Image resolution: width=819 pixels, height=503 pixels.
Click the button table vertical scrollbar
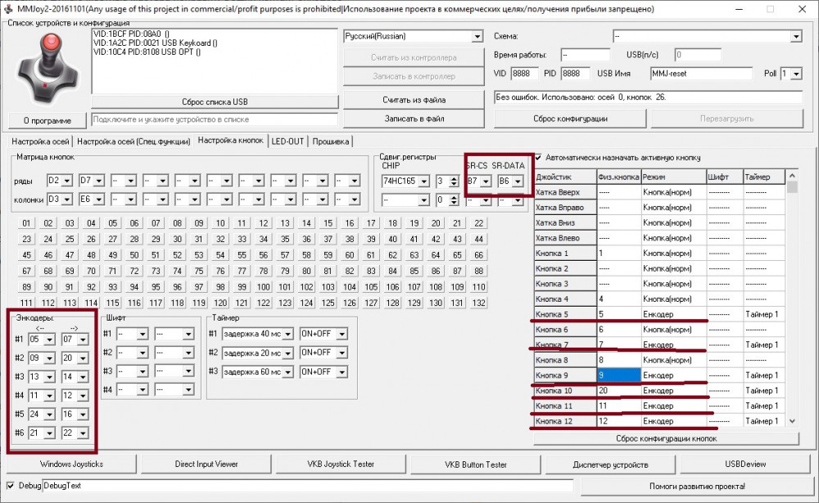[x=792, y=303]
